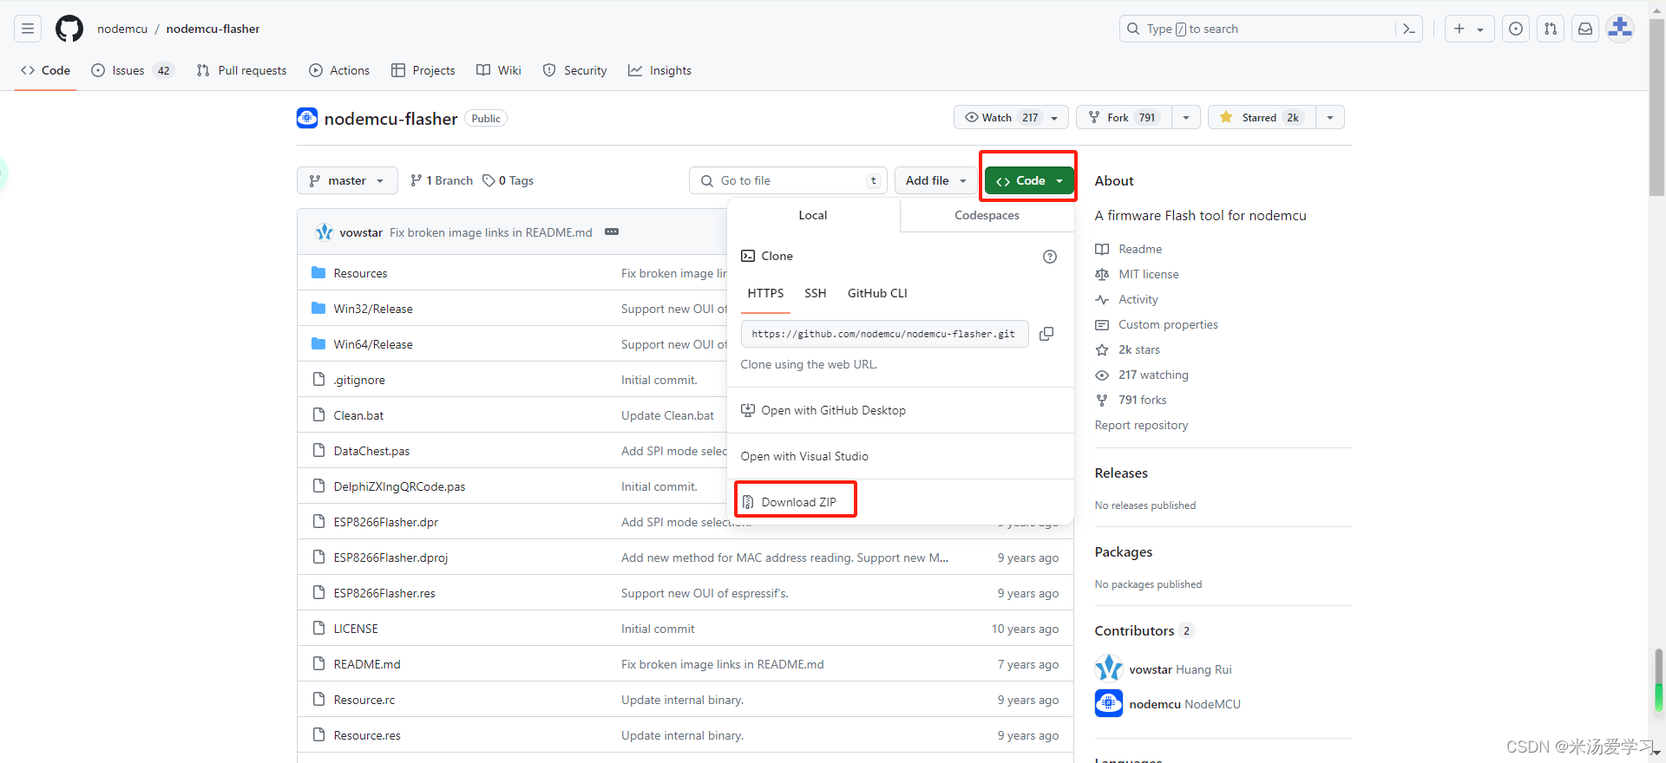Click nodemcu contributor avatar
This screenshot has width=1666, height=763.
tap(1109, 703)
